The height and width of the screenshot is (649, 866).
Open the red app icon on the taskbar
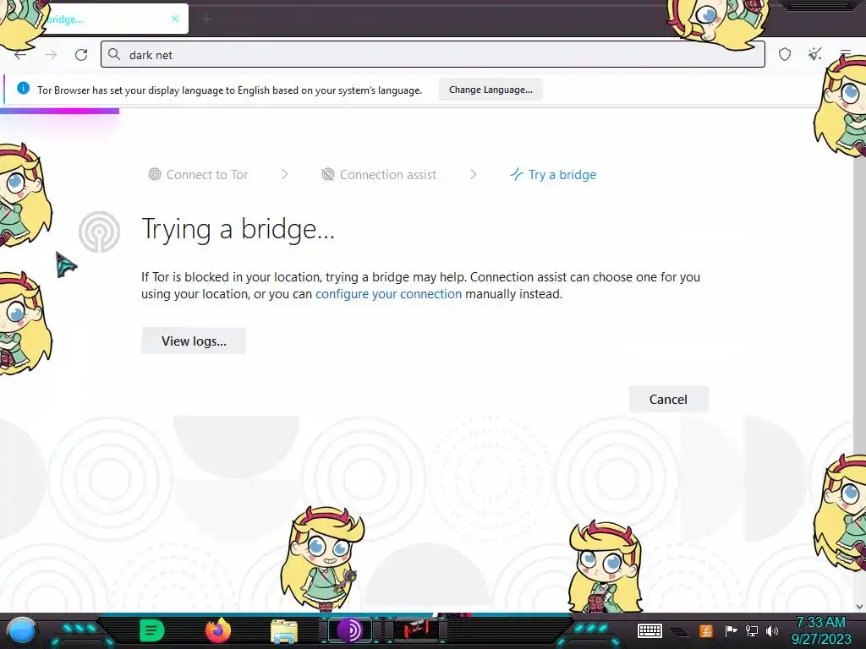(x=416, y=630)
